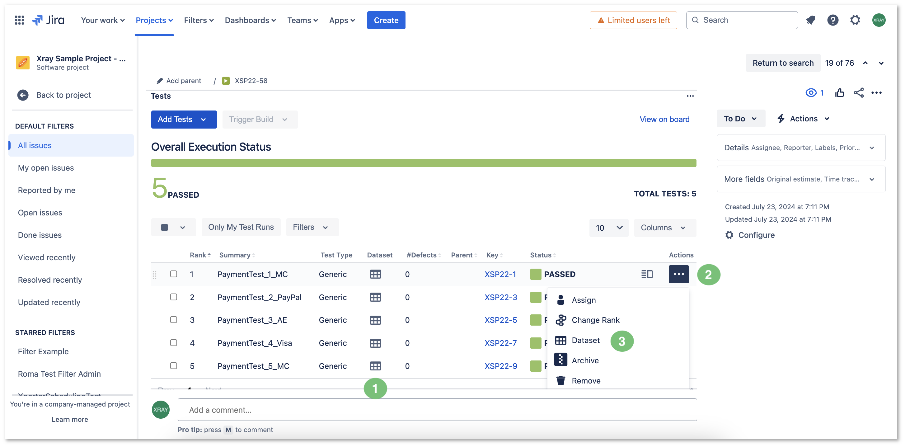This screenshot has width=905, height=447.
Task: Open the Filters dropdown above table
Action: pyautogui.click(x=312, y=227)
